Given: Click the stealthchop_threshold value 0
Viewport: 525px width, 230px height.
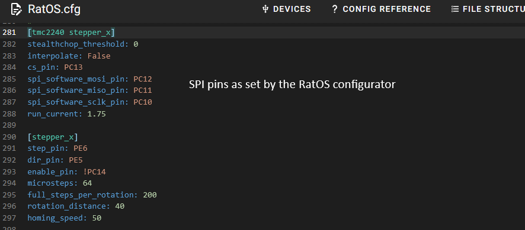Looking at the screenshot, I should (x=136, y=44).
